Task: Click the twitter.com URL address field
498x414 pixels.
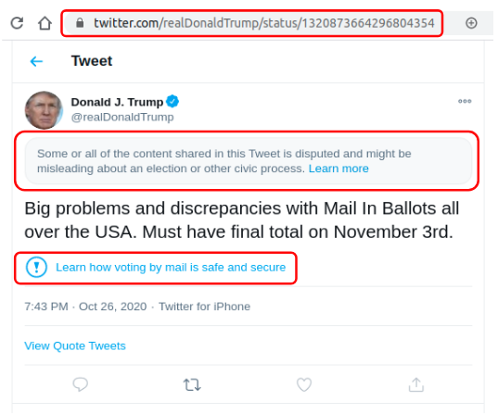Action: [x=252, y=23]
